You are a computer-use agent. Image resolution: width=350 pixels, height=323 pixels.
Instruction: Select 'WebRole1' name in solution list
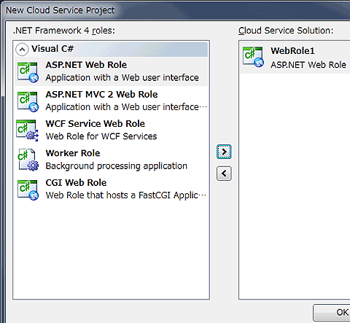click(292, 51)
